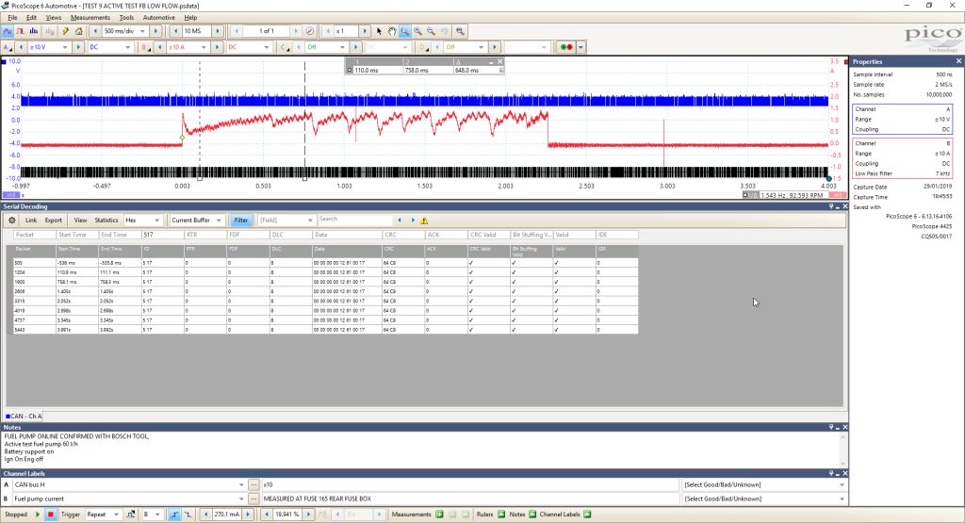Click the rising edge trigger icon
The height and width of the screenshot is (523, 965).
[174, 515]
